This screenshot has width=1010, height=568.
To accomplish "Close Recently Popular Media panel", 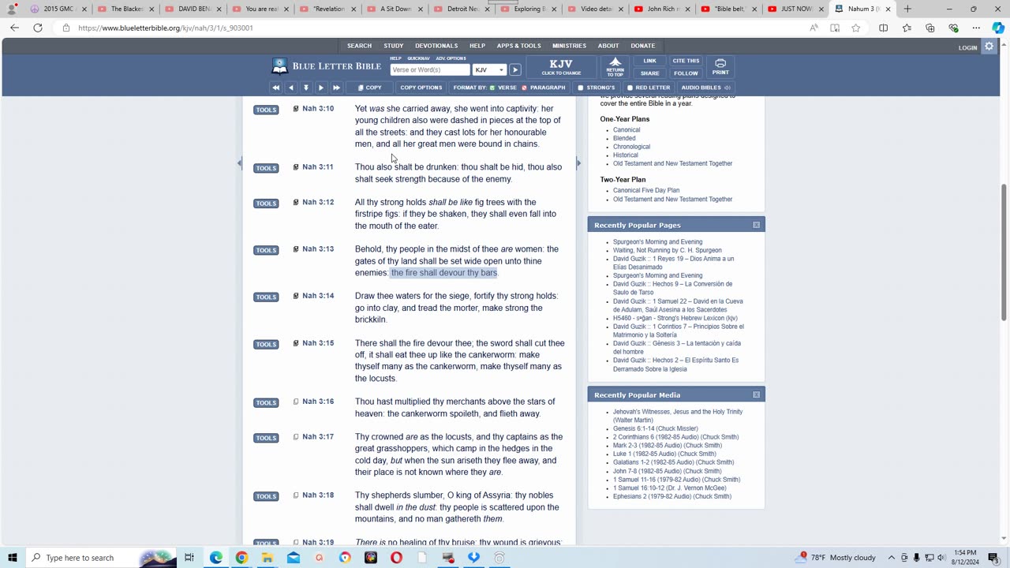I will click(756, 394).
